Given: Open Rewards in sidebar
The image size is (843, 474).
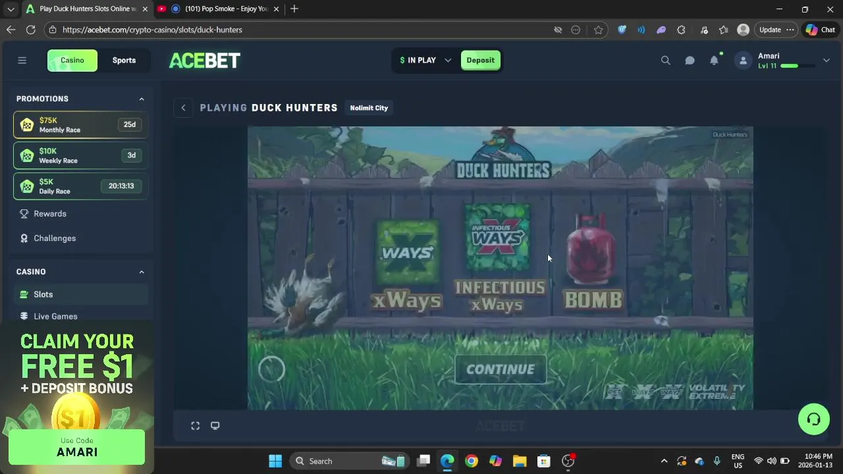Looking at the screenshot, I should pos(81,214).
